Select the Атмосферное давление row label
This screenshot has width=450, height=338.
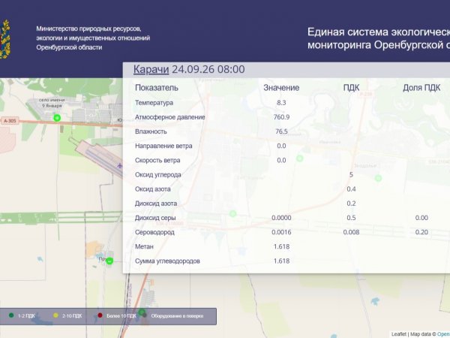pos(170,117)
